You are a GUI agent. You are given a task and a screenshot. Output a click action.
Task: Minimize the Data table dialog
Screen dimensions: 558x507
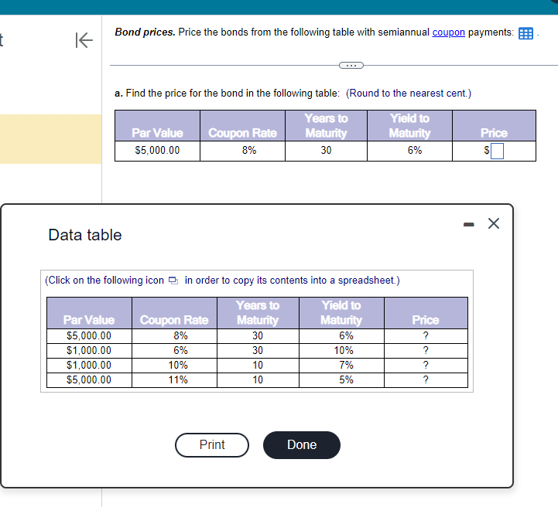(469, 224)
